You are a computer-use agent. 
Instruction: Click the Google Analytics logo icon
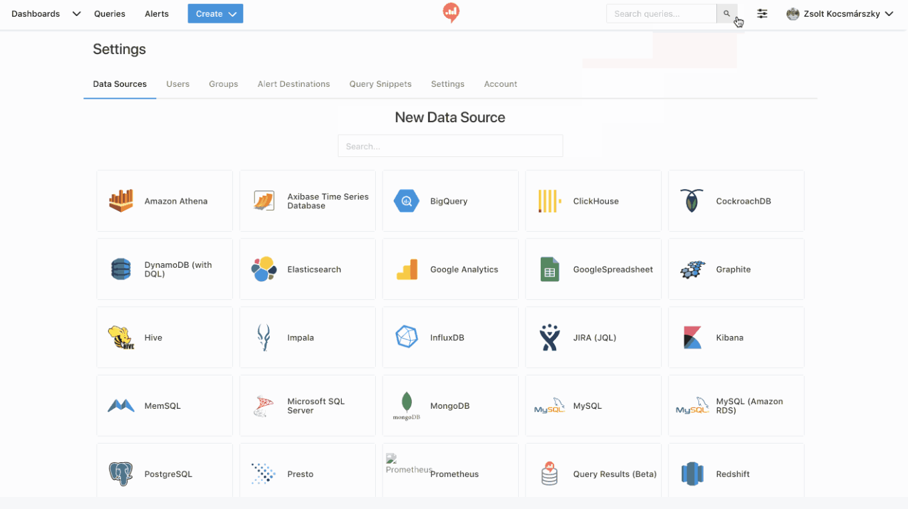coord(407,269)
